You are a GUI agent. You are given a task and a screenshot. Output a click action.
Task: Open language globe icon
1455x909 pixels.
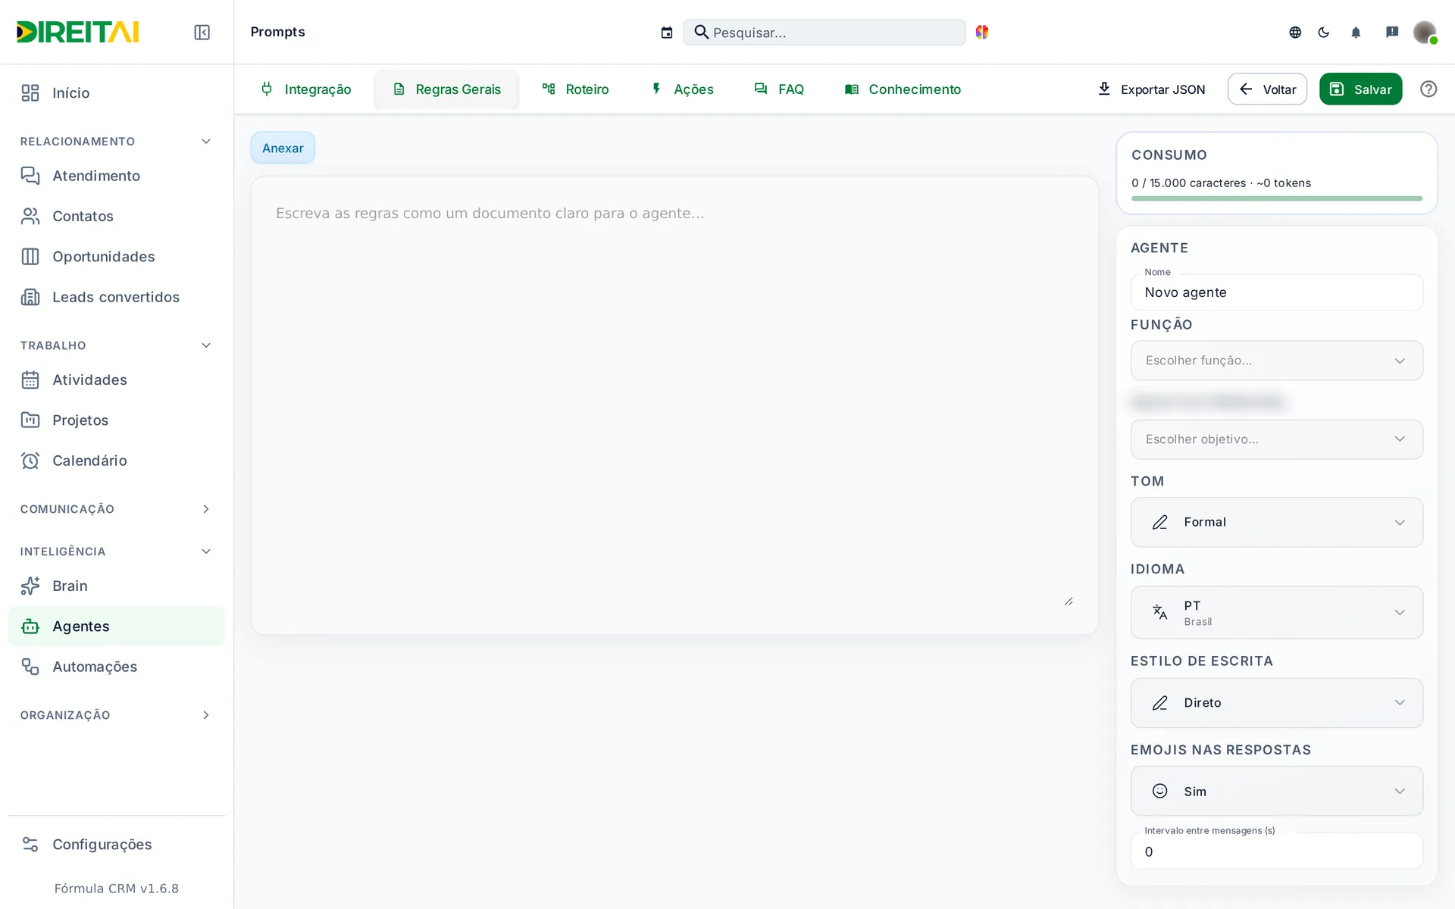pos(1295,32)
